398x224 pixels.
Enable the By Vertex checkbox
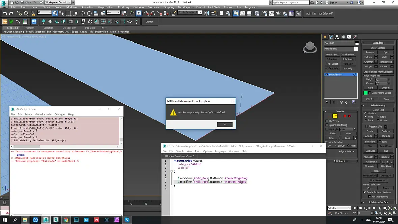coord(327,121)
